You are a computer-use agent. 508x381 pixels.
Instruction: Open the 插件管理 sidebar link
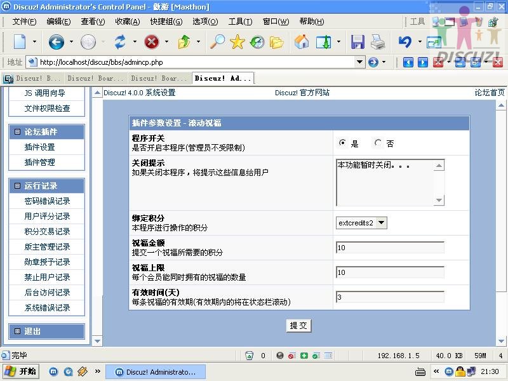pos(39,163)
